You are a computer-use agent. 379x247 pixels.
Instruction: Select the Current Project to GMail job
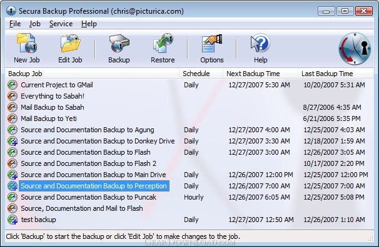57,85
